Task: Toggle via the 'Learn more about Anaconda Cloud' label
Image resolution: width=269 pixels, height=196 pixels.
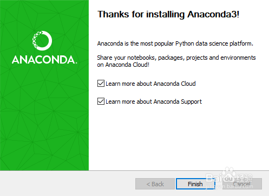Action: 150,84
